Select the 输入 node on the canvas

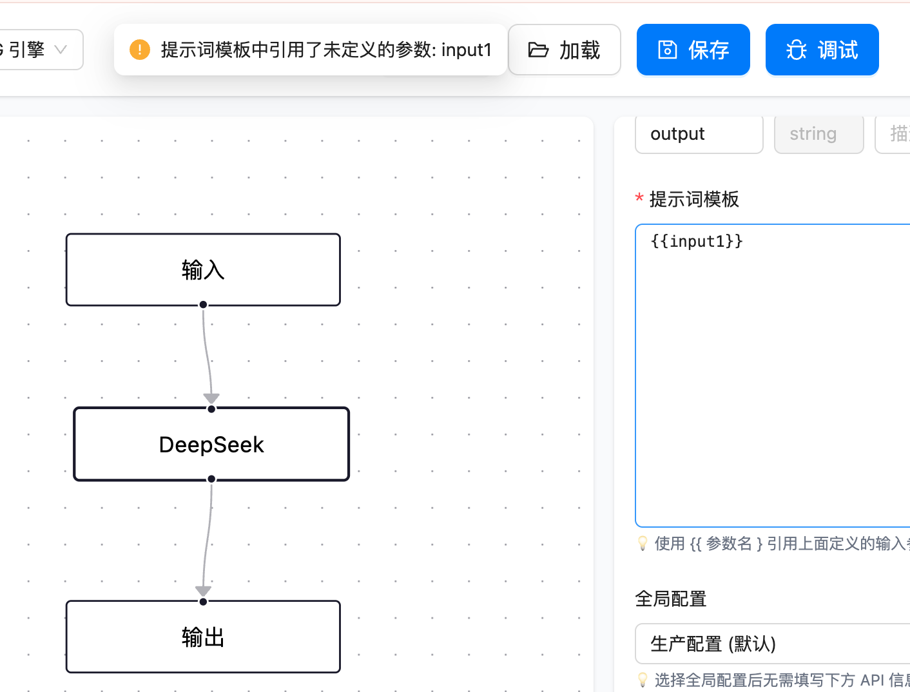(203, 270)
